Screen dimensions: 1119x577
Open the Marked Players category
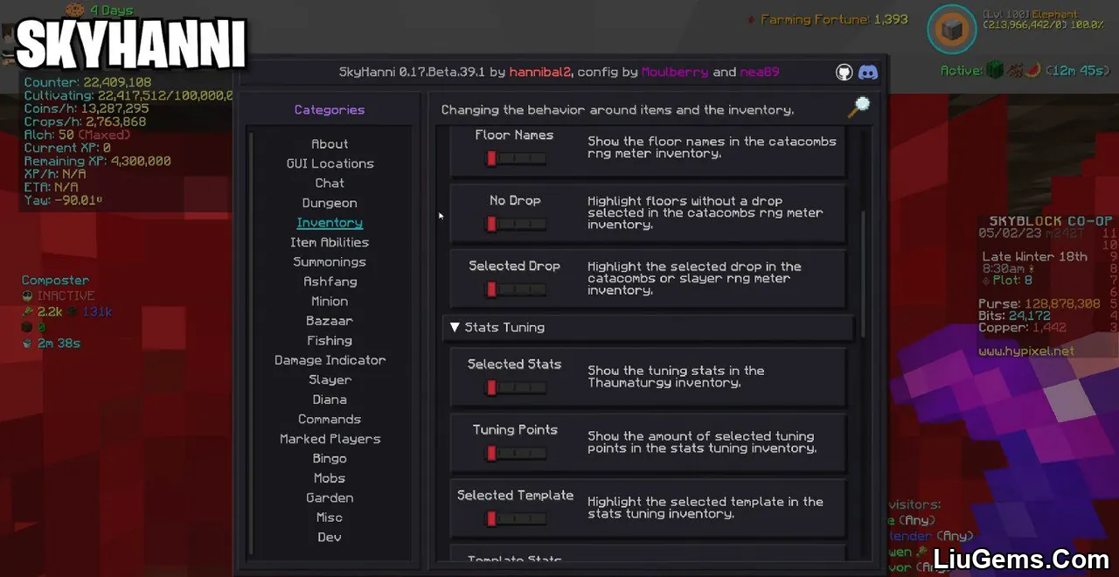330,439
